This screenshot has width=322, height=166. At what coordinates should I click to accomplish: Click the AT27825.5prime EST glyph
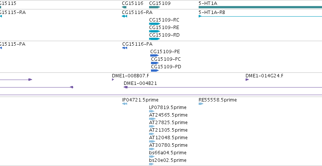(152, 126)
